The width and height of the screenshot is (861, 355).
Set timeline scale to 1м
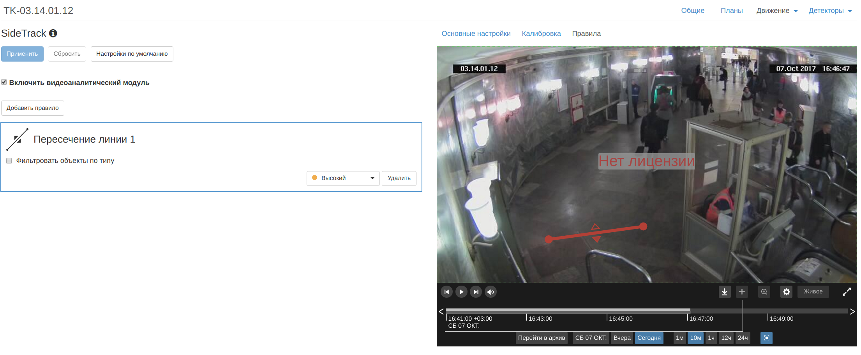pyautogui.click(x=680, y=338)
